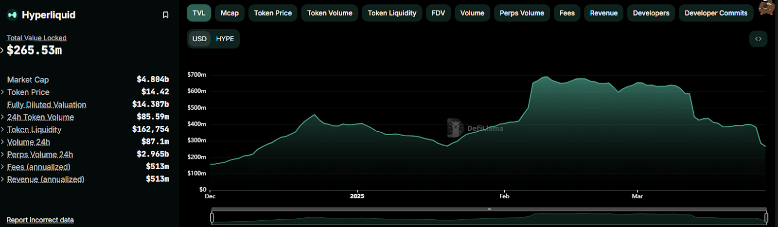Open the embed chart code icon

(x=758, y=39)
